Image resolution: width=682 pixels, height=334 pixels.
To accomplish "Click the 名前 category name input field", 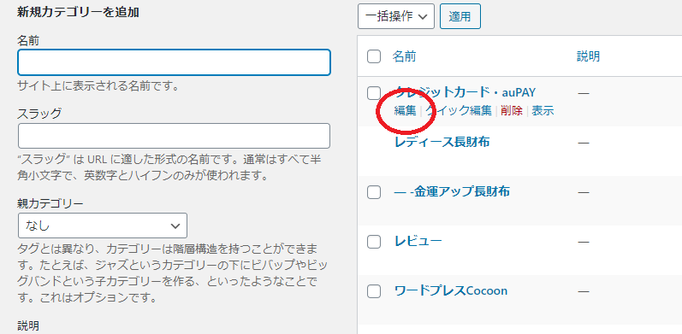I will 174,62.
